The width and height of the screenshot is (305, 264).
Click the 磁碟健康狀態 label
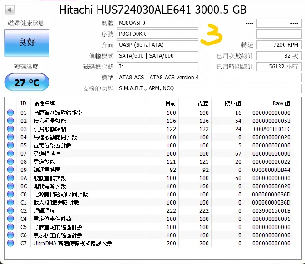(x=26, y=23)
